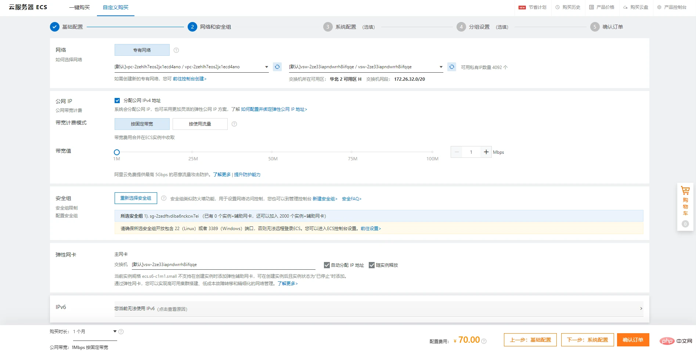This screenshot has height=353, width=696.
Task: Toggle the 自动分配 IP 地址 checkbox
Action: 327,265
